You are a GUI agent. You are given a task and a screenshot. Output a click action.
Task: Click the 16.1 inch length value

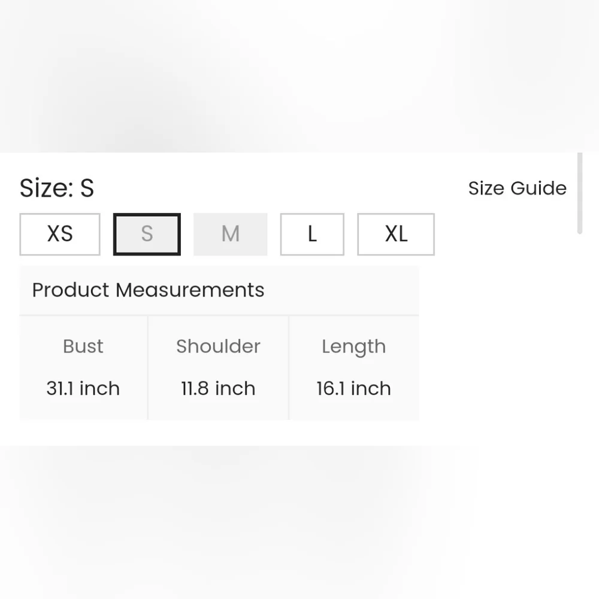coord(353,388)
